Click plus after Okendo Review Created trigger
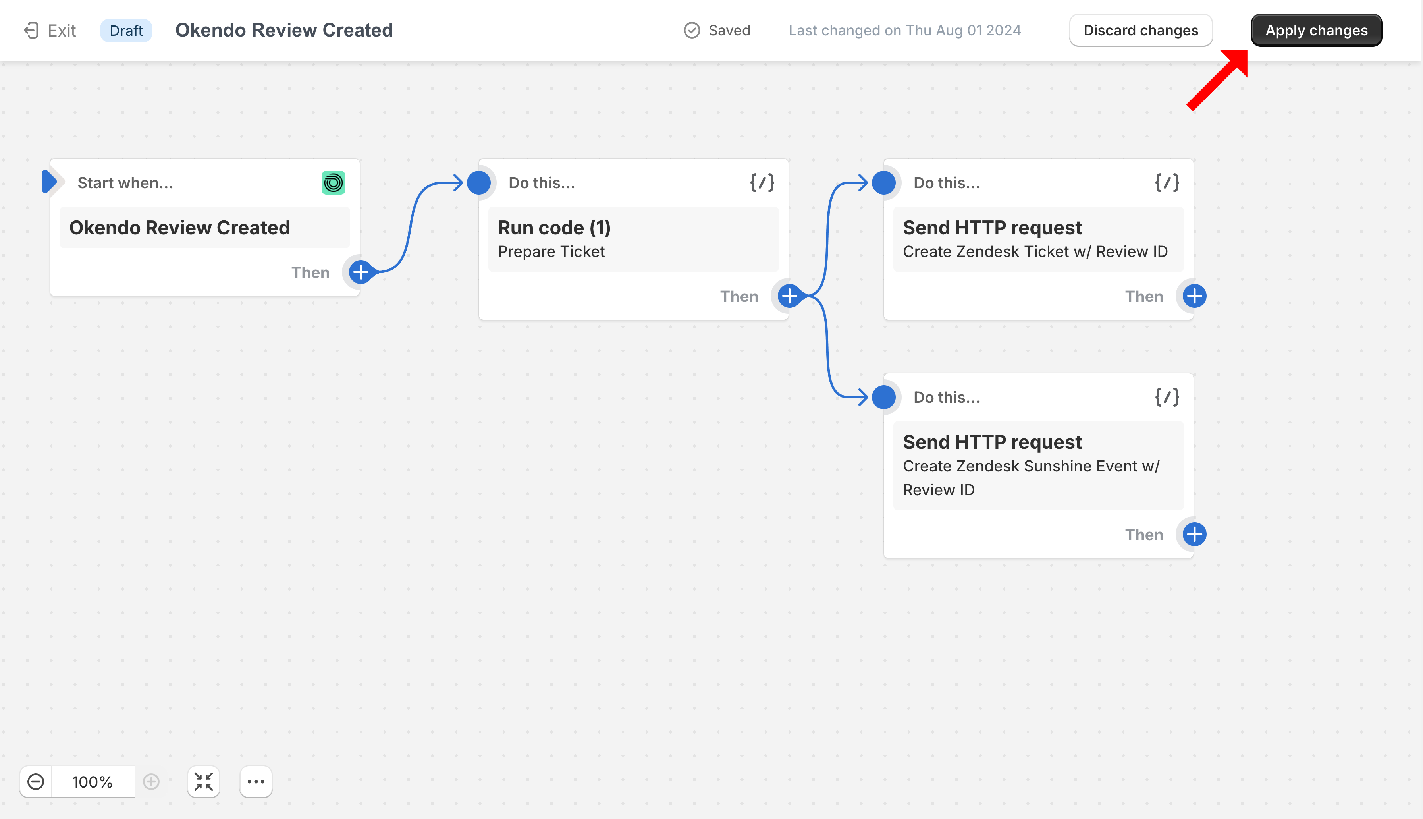Viewport: 1423px width, 819px height. (x=361, y=272)
